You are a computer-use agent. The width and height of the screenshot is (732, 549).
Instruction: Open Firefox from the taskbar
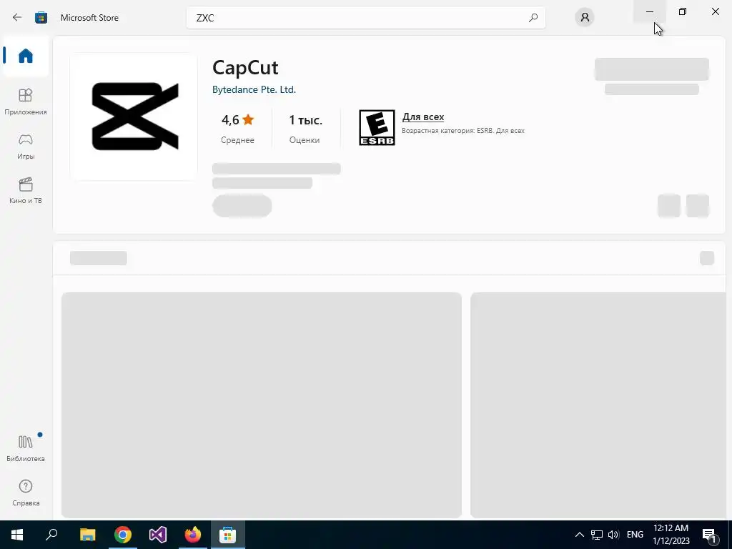[x=193, y=535]
